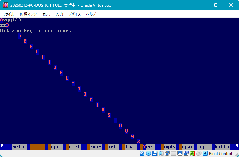Image resolution: width=239 pixels, height=157 pixels.
Task: Open the 表示 menu
Action: coord(46,14)
